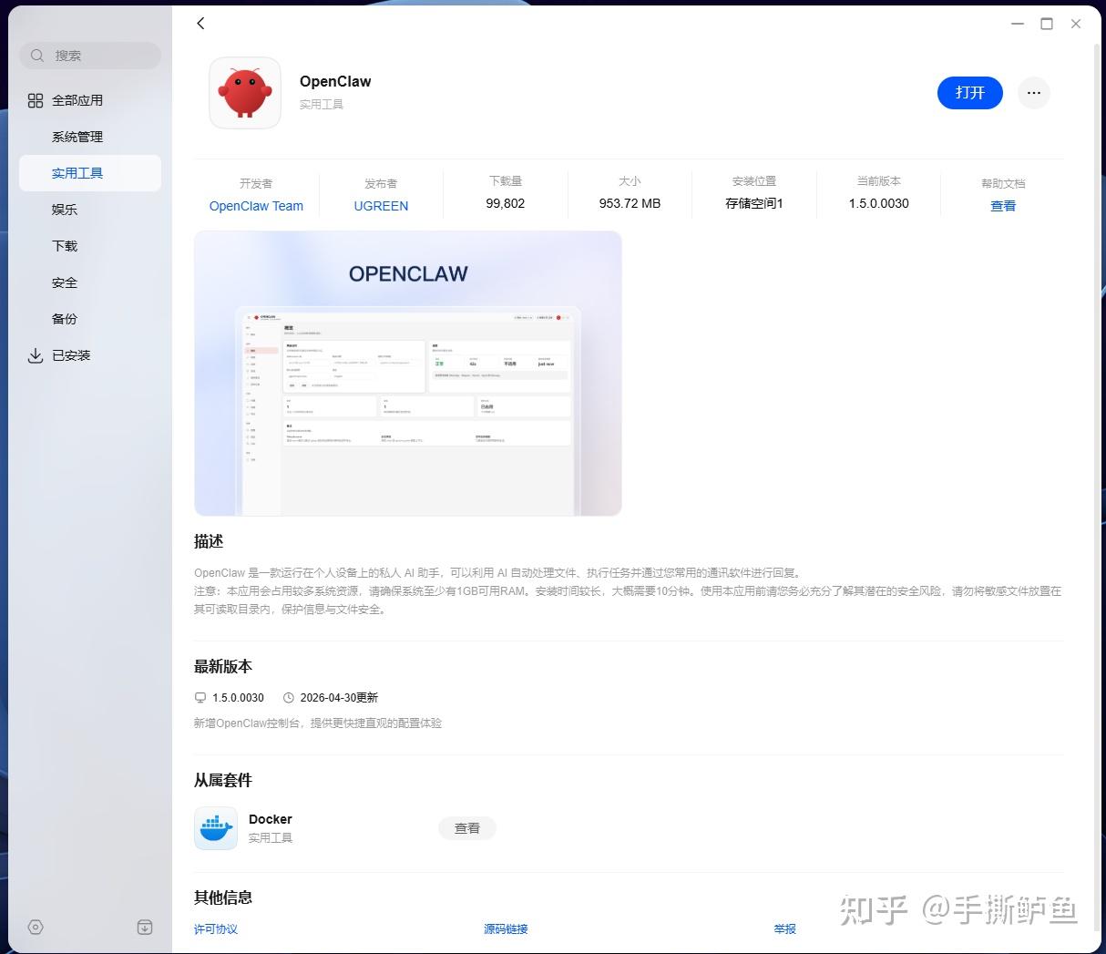Click the 其他信息 heading

tap(223, 898)
